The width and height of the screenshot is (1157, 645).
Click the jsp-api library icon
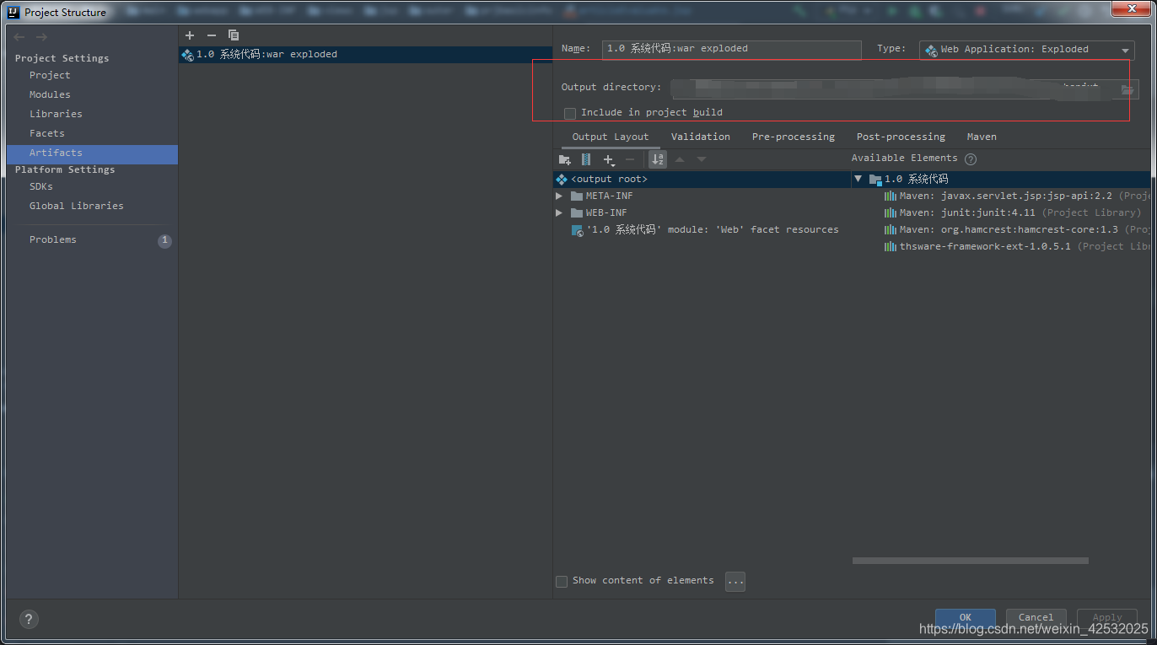click(x=890, y=196)
